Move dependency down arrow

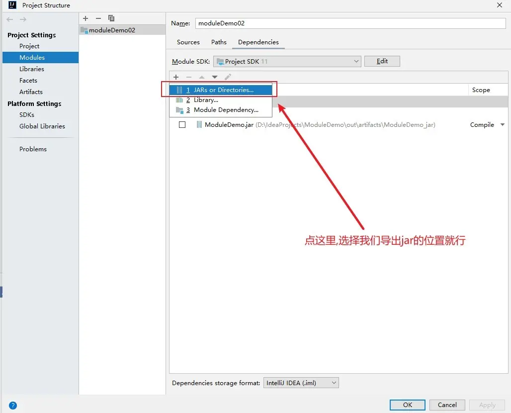click(x=214, y=77)
